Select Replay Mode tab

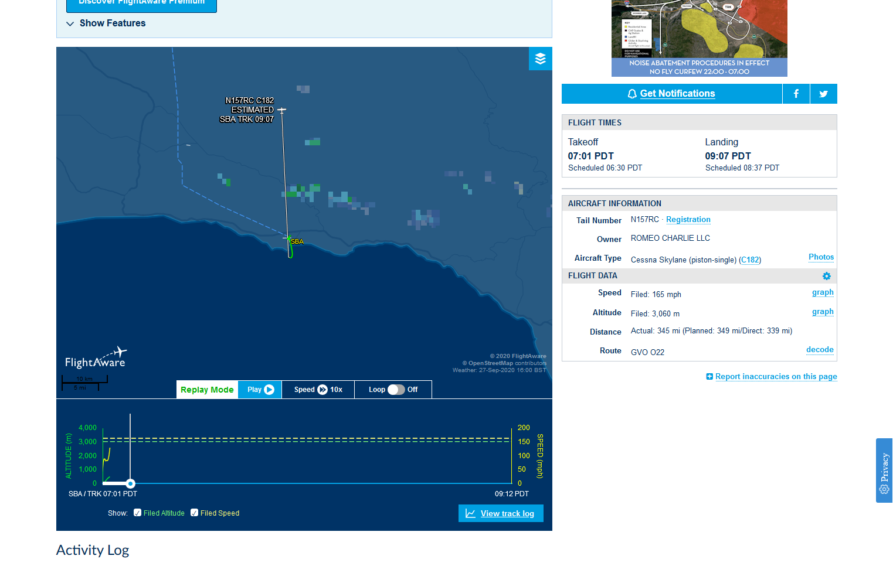pyautogui.click(x=207, y=390)
